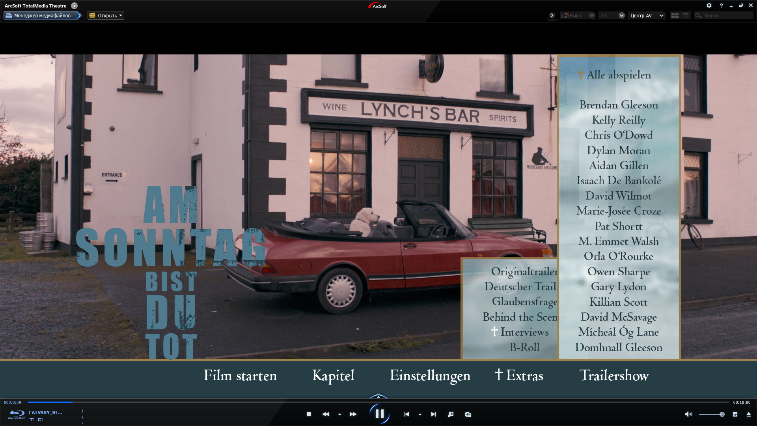Viewport: 757px width, 426px height.
Task: Open the Центр AV dropdown
Action: coord(647,15)
